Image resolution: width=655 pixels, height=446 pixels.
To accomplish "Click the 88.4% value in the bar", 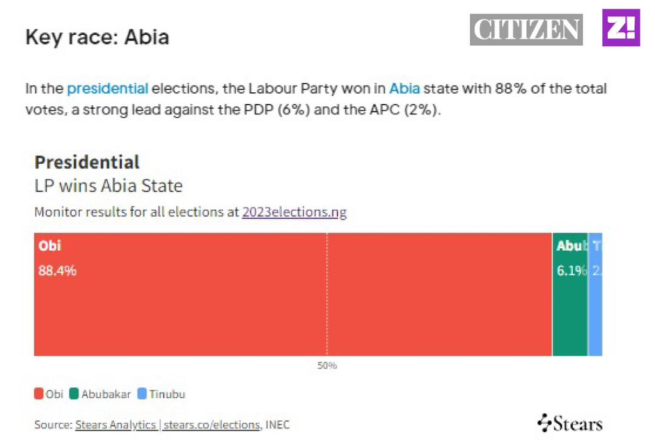I will click(x=58, y=270).
